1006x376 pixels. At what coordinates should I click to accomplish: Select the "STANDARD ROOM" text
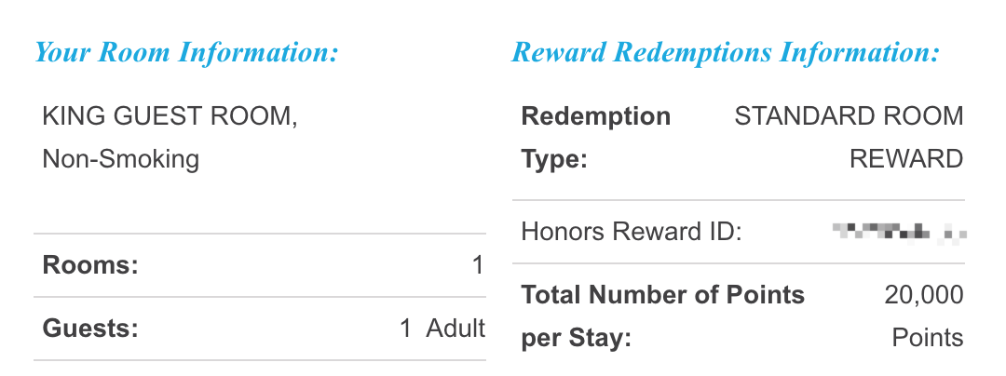(849, 117)
